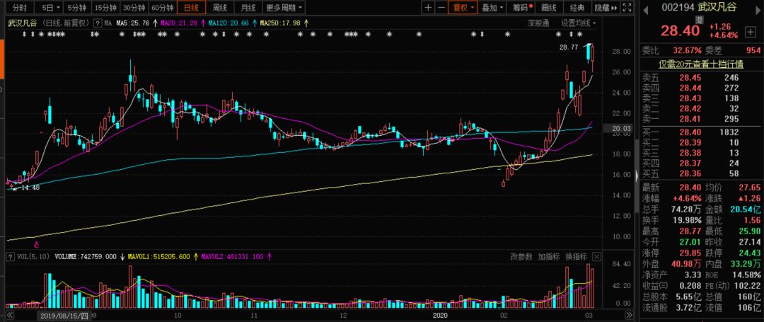Click the 2019/08/15 date marker
The image size is (764, 322).
pos(64,316)
